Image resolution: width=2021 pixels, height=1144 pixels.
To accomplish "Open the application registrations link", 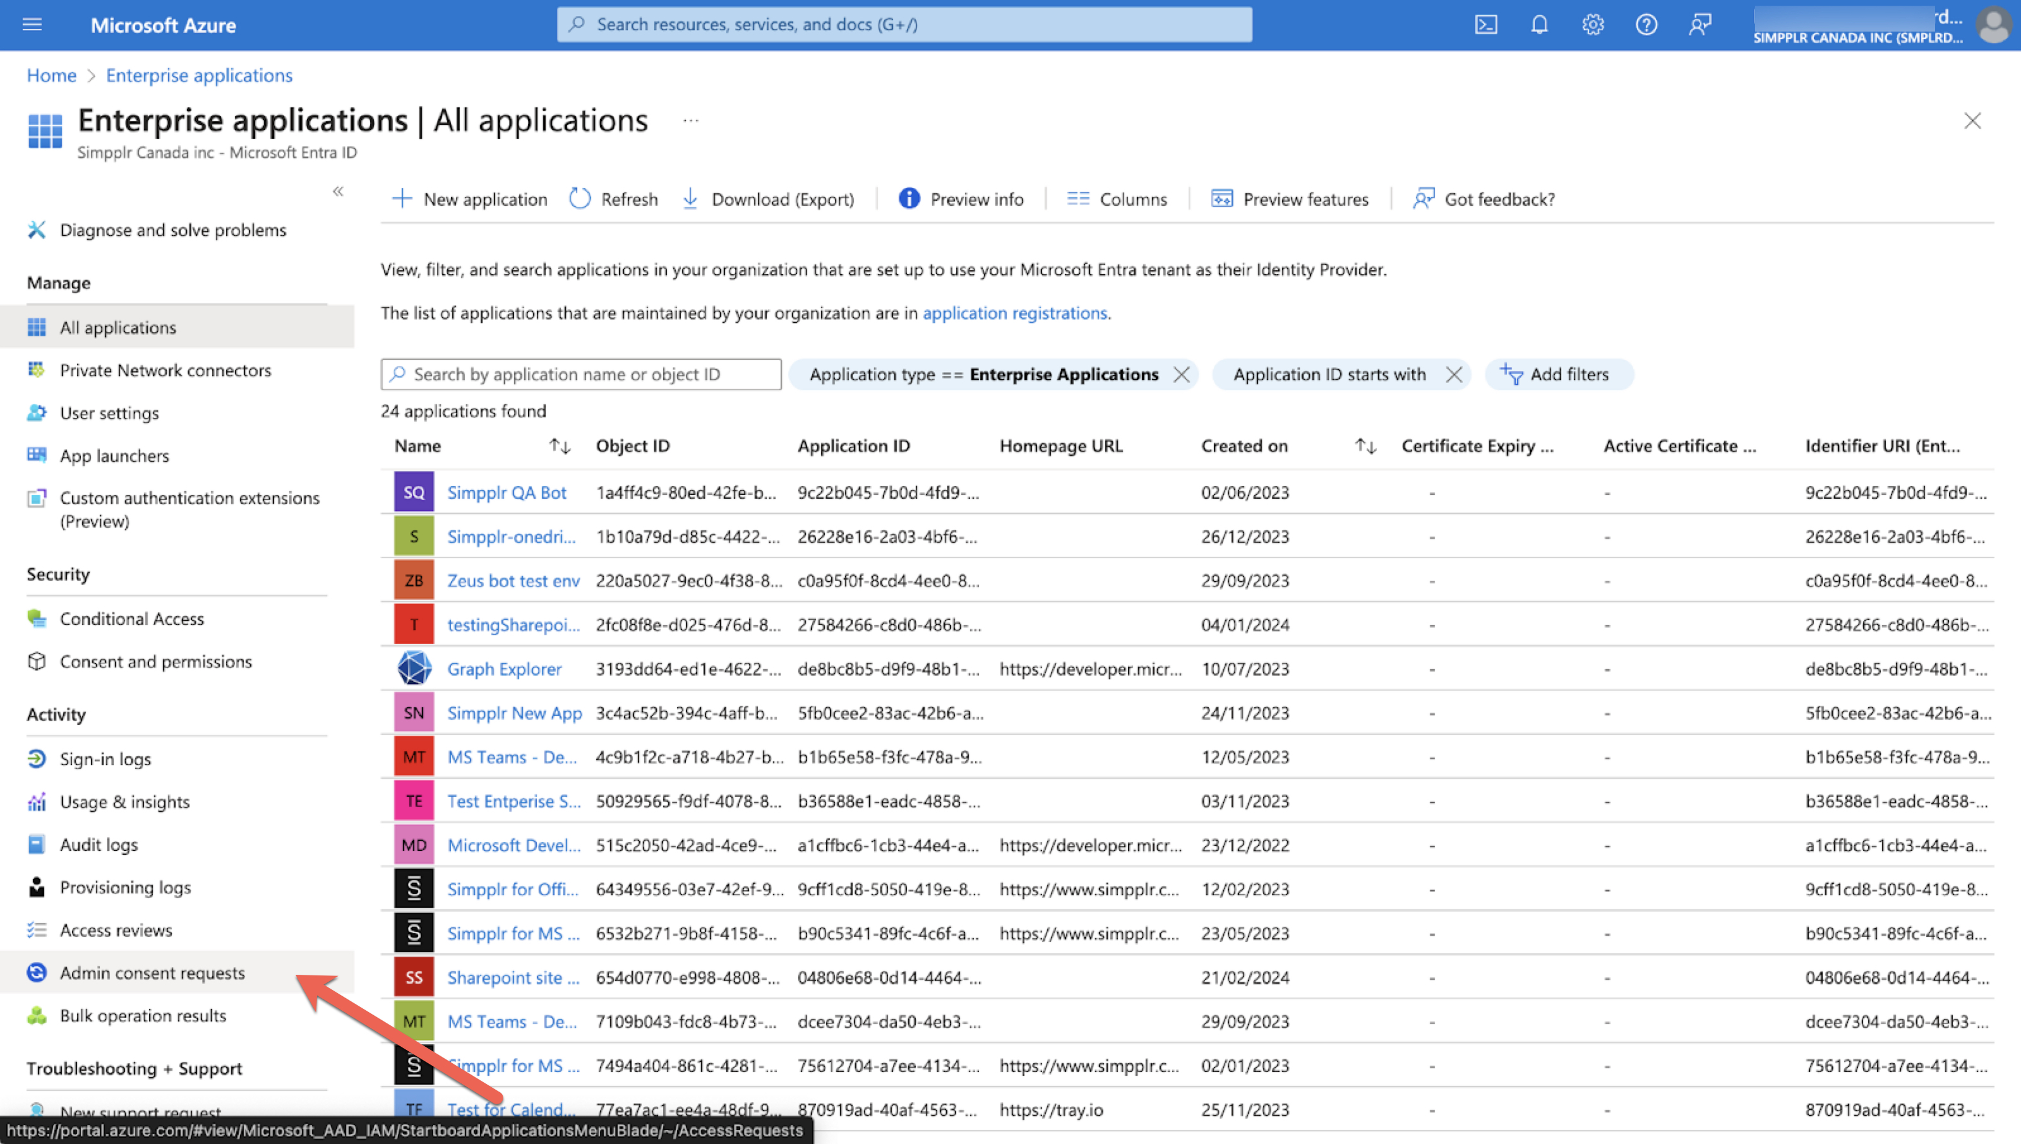I will click(x=1014, y=313).
